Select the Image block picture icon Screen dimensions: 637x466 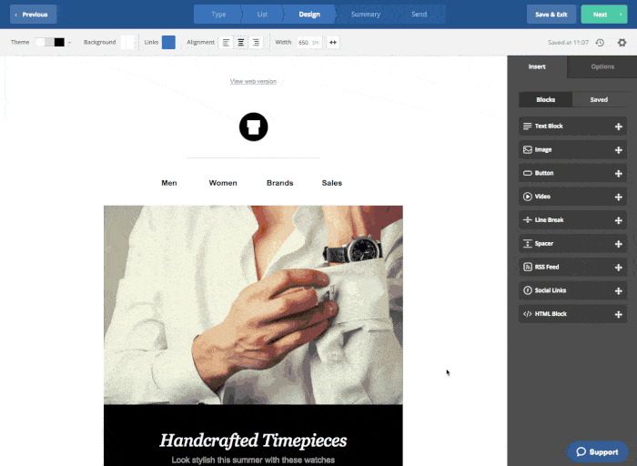coord(527,149)
